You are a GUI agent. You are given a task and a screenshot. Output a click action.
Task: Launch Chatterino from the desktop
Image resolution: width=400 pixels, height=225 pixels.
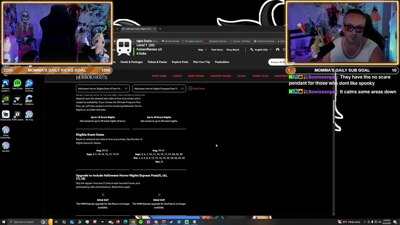tap(29, 100)
